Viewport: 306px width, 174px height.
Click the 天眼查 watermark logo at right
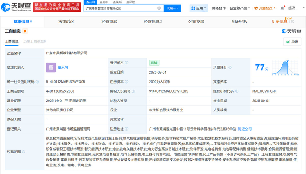coord(290,31)
